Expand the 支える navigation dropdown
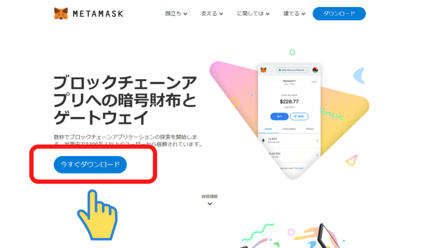Screen dimensions: 441x248 (212, 13)
